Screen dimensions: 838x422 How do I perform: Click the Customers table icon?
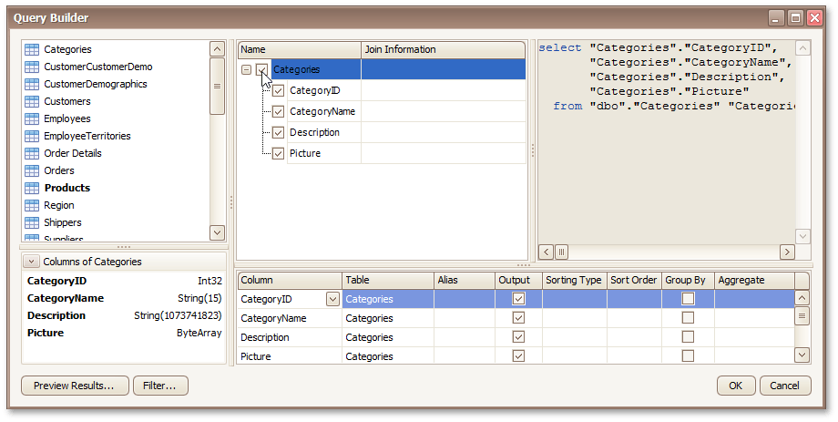32,101
